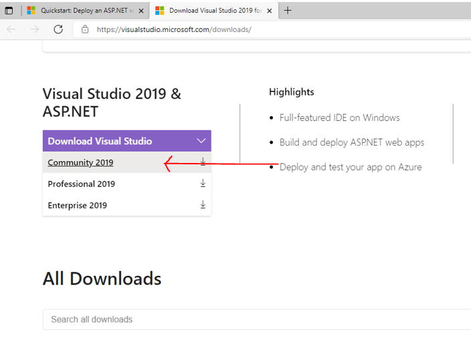
Task: Select the Download Visual Studio 2019 tab
Action: pyautogui.click(x=214, y=11)
